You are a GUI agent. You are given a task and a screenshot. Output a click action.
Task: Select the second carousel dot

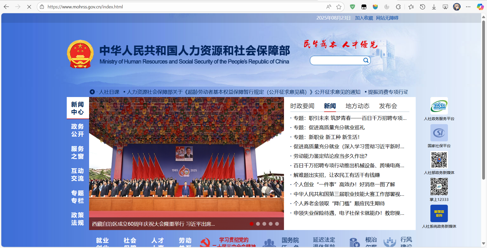click(x=258, y=224)
